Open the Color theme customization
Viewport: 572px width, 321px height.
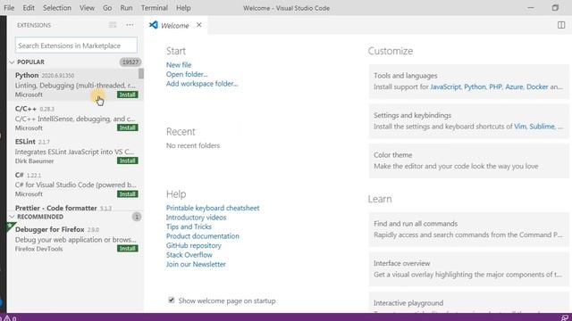pyautogui.click(x=468, y=160)
